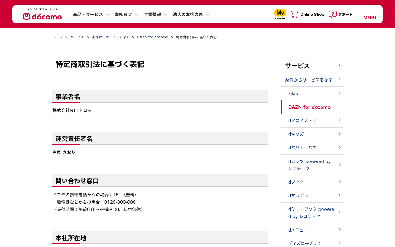Click the 151（無料） phone line text
The width and height of the screenshot is (395, 247).
[x=94, y=195]
